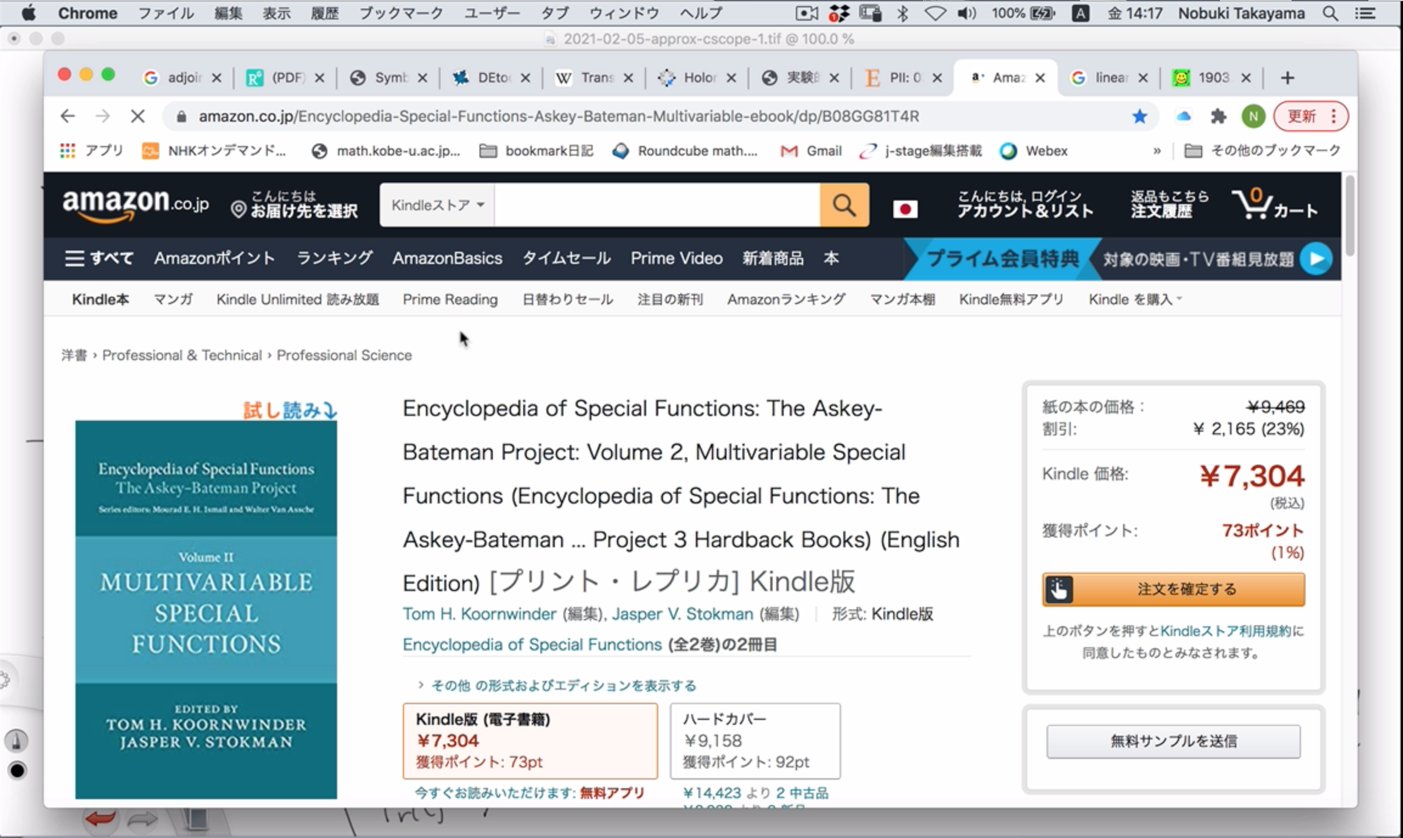The height and width of the screenshot is (838, 1403).
Task: Select the ハードカバー format option
Action: coord(755,741)
